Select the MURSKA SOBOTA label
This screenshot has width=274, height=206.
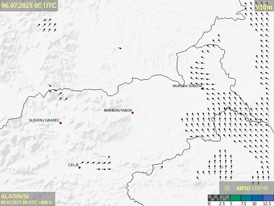pos(187,86)
